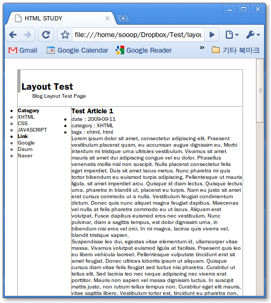Click the vertical scrollbar thumb
Screen dimensions: 271x303
click(x=260, y=90)
